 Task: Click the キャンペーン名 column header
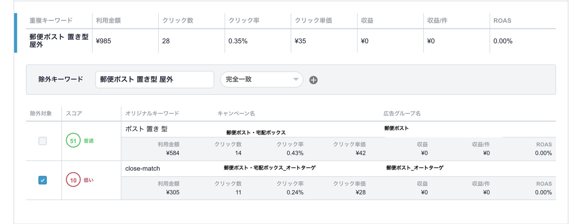pos(236,113)
